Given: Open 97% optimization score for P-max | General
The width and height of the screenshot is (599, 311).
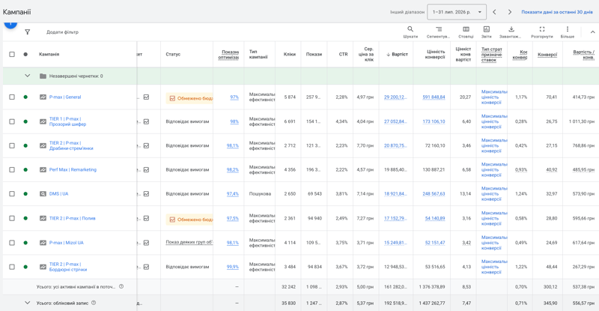Looking at the screenshot, I should click(x=234, y=97).
